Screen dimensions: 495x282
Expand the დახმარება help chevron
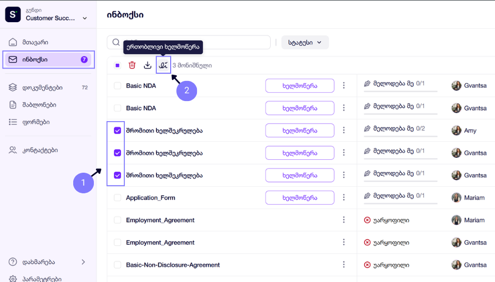pos(84,262)
